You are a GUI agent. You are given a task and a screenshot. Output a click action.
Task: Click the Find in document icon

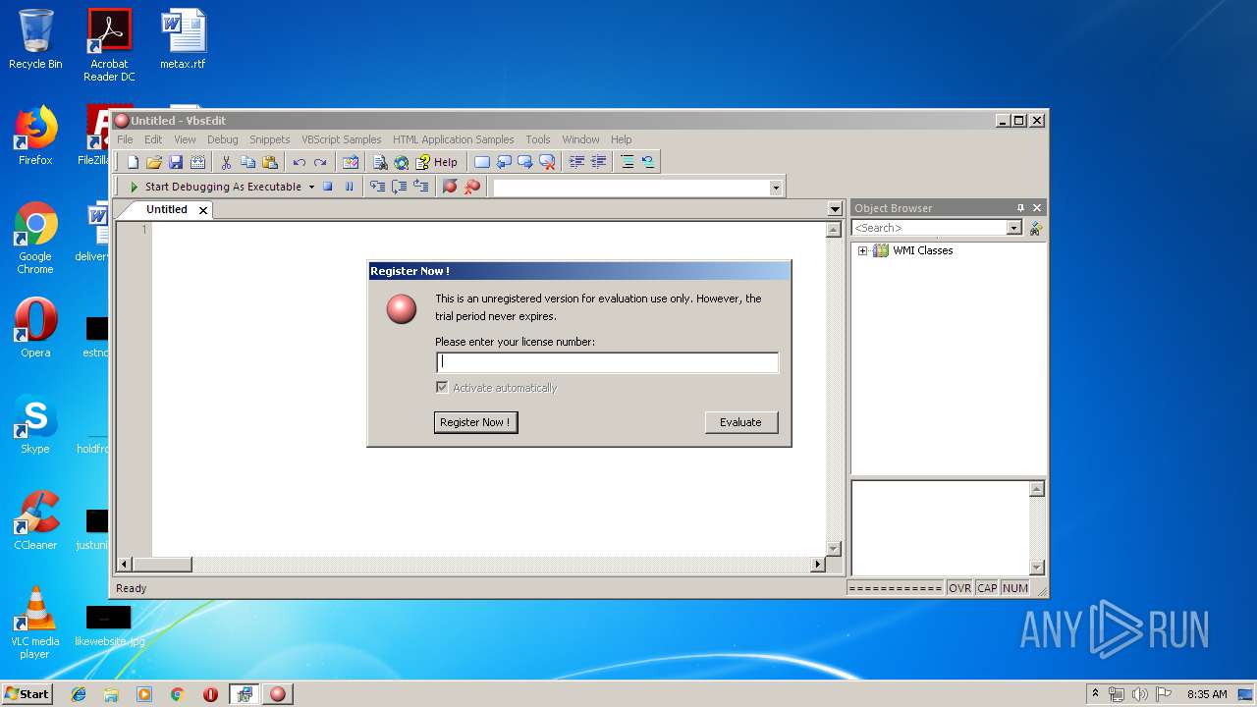[380, 162]
